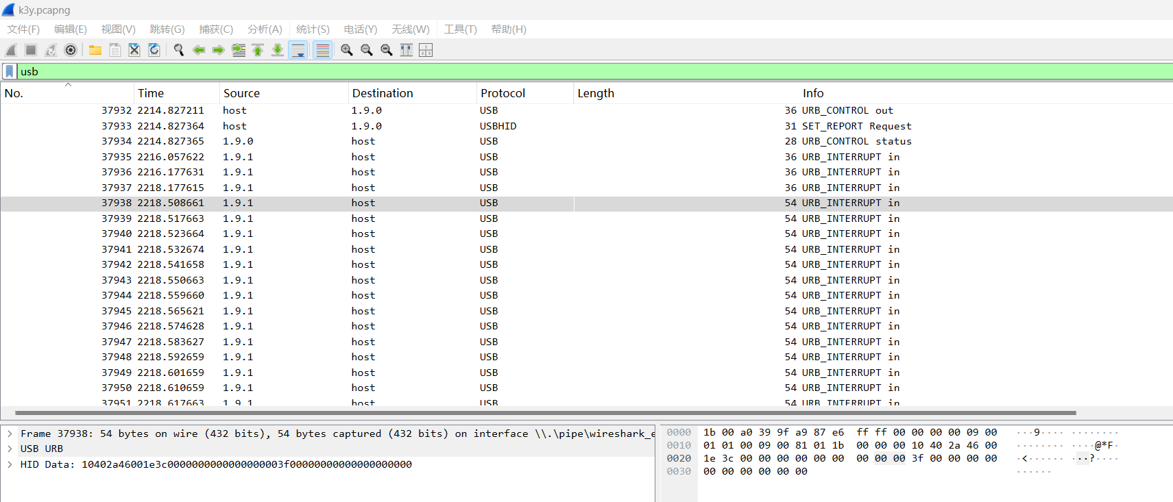1173x502 pixels.
Task: Open 编辑(E) menu
Action: [x=71, y=29]
